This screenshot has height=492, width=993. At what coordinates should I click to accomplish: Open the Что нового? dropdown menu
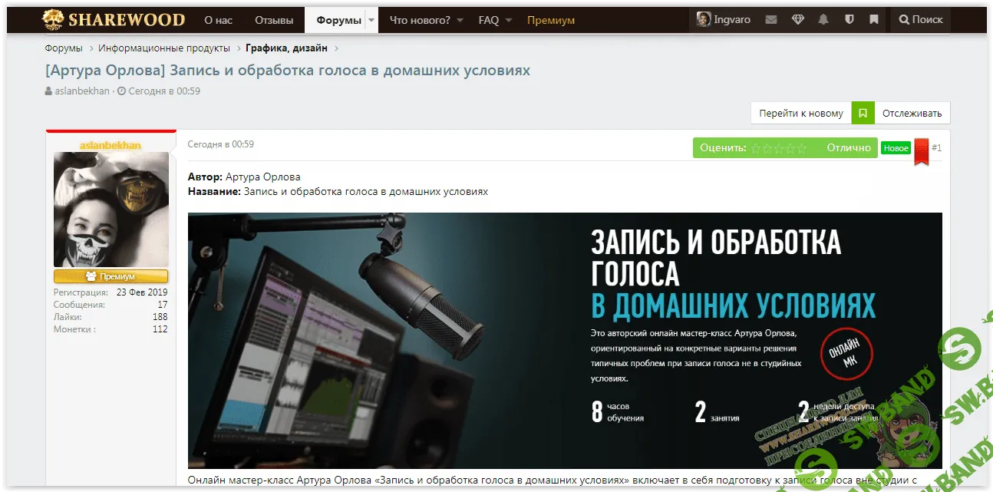click(426, 20)
